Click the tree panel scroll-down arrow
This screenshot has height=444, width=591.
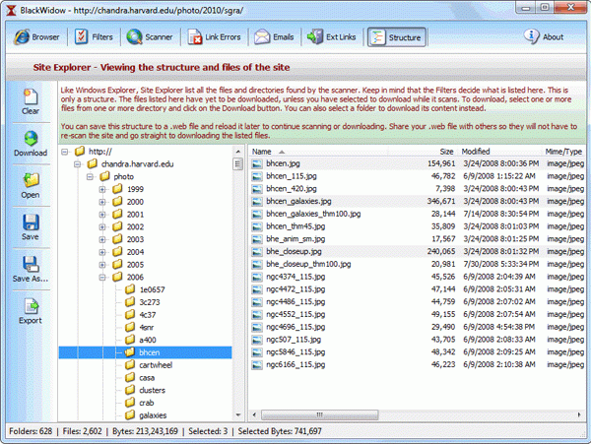click(x=237, y=415)
